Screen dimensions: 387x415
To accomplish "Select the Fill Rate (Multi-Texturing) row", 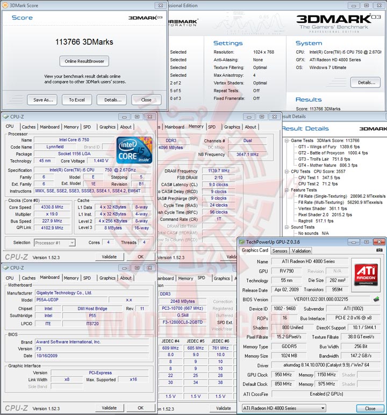I will point(340,202).
